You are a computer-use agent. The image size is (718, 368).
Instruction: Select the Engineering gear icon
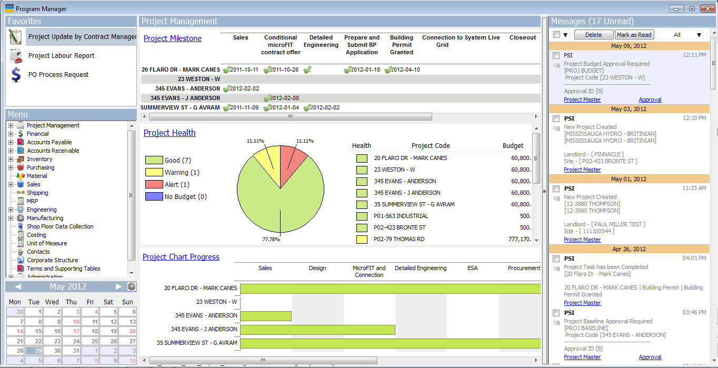pyautogui.click(x=20, y=210)
